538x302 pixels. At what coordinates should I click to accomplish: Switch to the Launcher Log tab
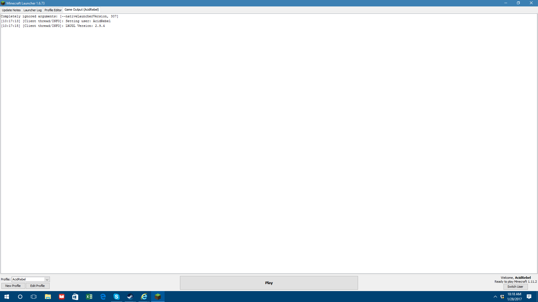33,10
